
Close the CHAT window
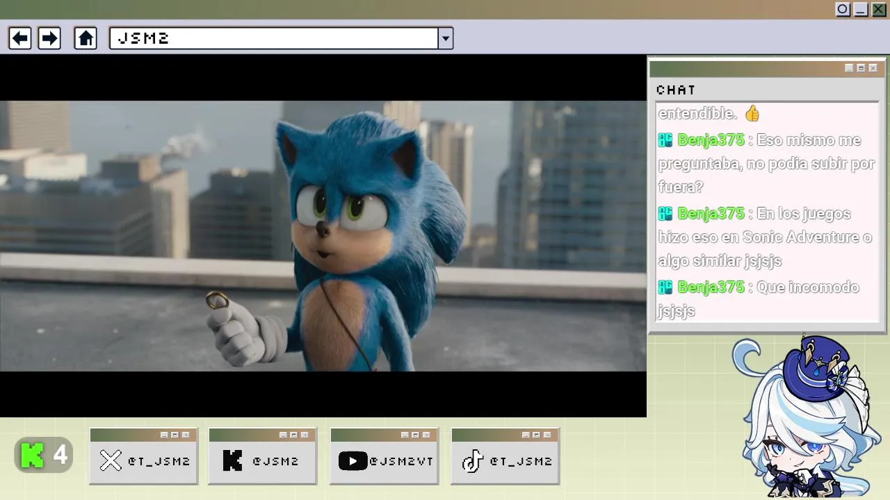873,68
